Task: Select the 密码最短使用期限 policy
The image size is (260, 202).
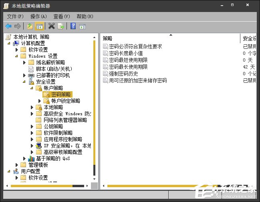Action: pyautogui.click(x=128, y=60)
